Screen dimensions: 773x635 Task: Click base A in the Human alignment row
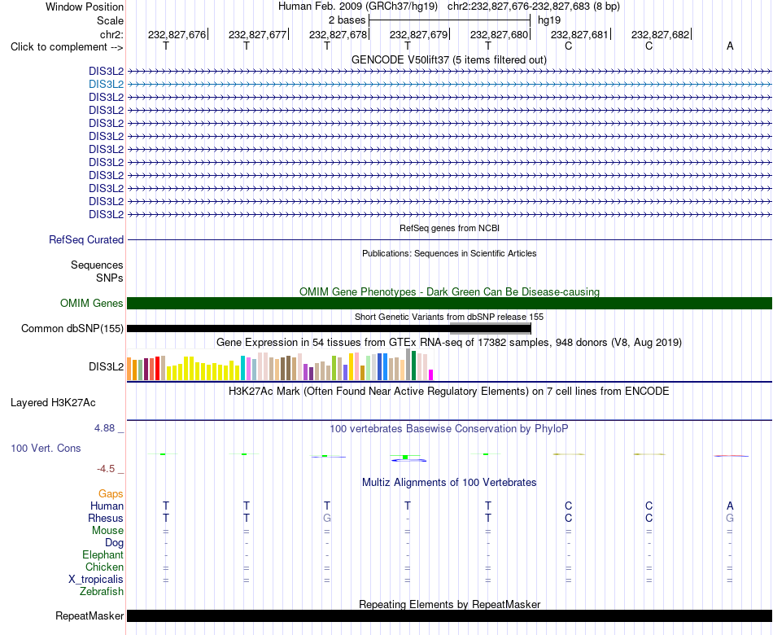pyautogui.click(x=730, y=506)
